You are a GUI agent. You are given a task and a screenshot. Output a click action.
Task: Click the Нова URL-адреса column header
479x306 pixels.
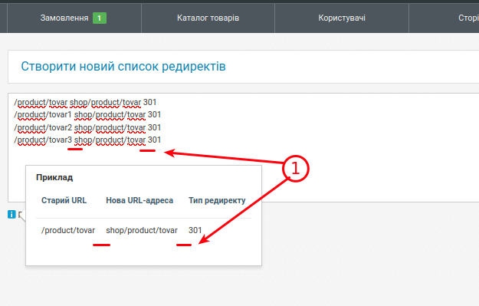coord(139,200)
